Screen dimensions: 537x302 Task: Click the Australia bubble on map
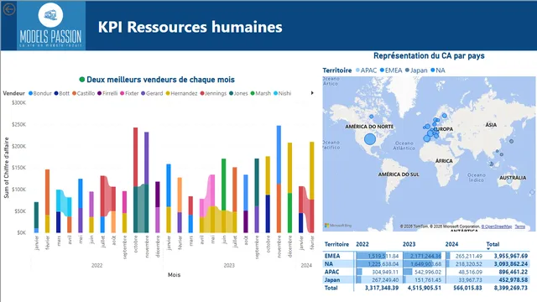[x=509, y=180]
